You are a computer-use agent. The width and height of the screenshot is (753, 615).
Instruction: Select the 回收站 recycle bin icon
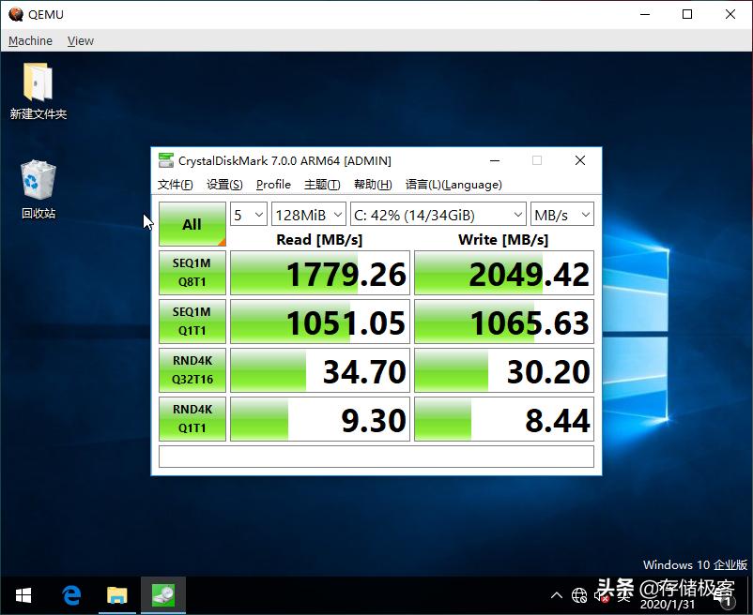pos(38,189)
